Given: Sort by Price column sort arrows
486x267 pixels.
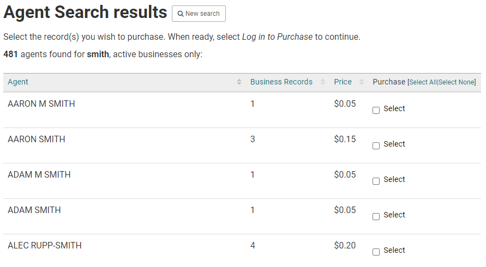Looking at the screenshot, I should click(362, 82).
